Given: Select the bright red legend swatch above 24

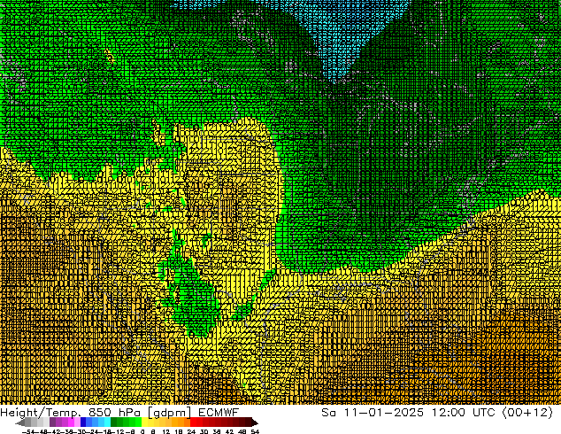Looking at the screenshot, I should (x=193, y=422).
